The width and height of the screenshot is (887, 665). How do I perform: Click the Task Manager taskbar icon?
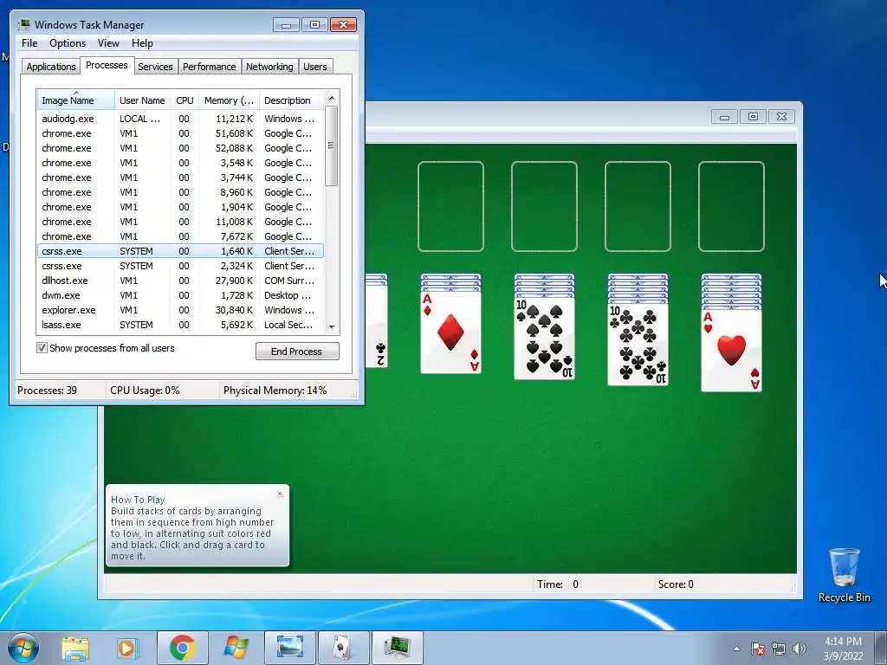click(x=397, y=648)
